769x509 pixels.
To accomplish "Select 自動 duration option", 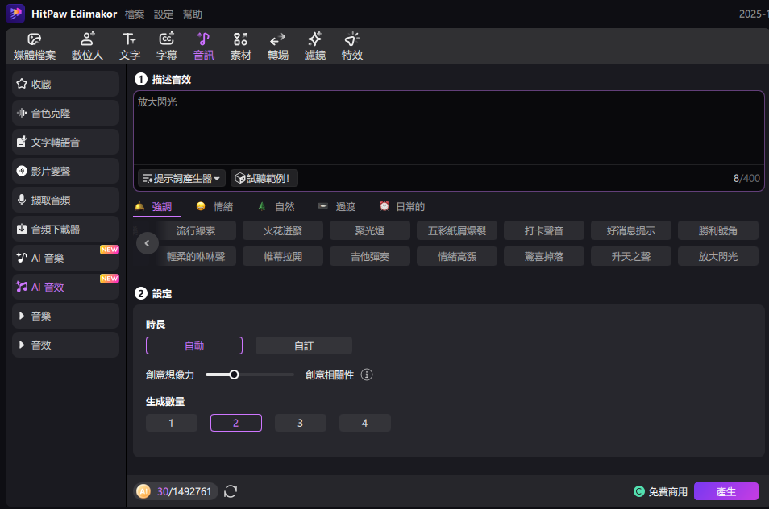I will (194, 346).
